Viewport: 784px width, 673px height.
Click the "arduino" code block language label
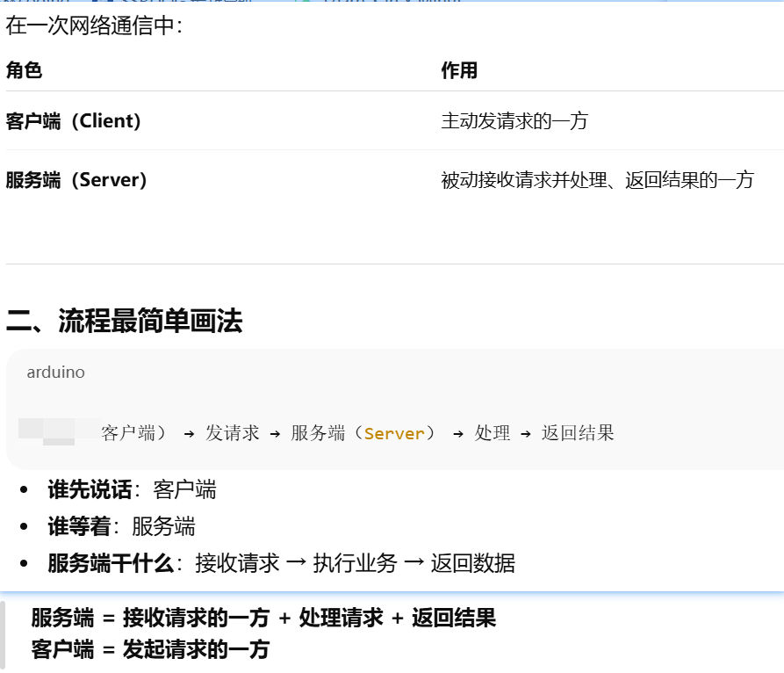[55, 373]
